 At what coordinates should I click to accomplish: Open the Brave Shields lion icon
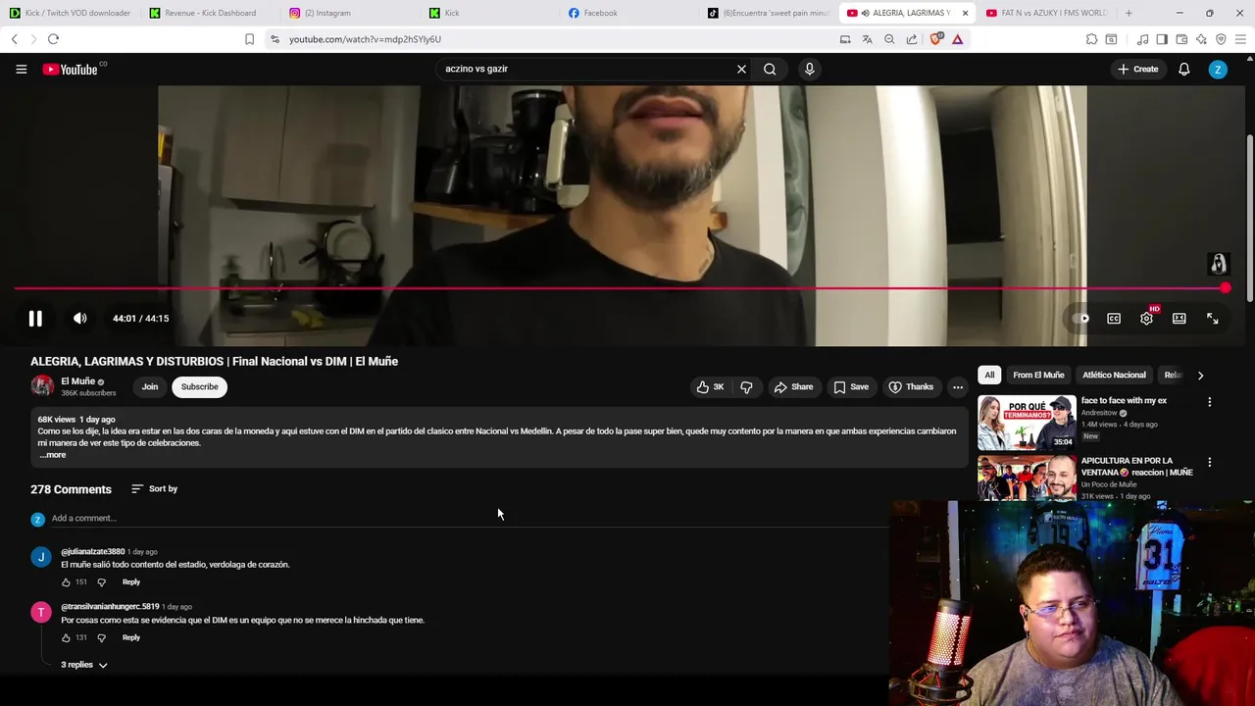tap(935, 39)
